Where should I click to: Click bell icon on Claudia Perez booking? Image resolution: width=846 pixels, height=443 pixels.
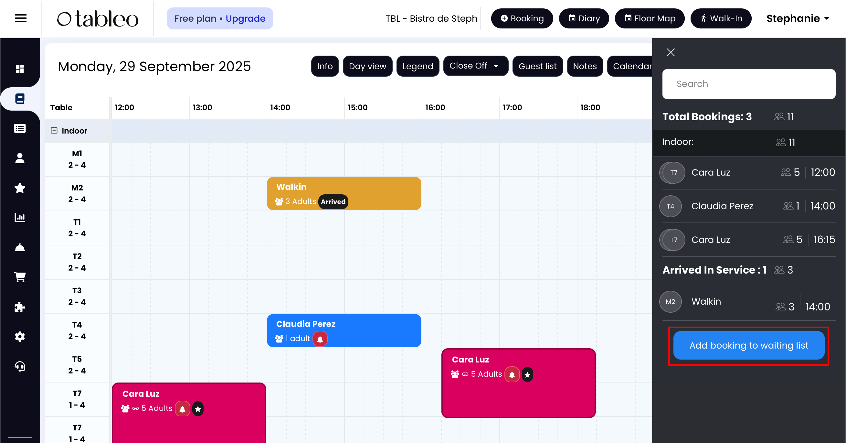click(x=320, y=339)
